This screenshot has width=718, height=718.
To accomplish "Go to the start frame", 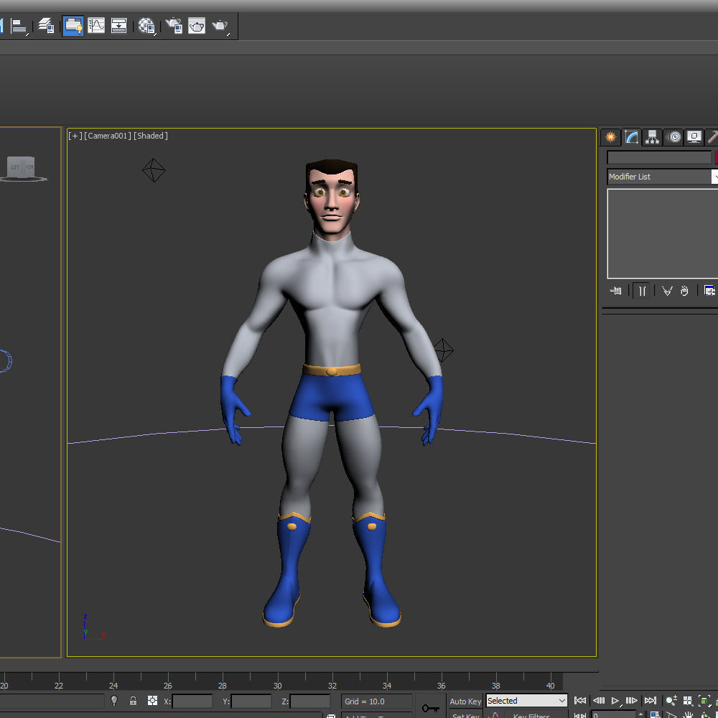I will click(x=579, y=701).
